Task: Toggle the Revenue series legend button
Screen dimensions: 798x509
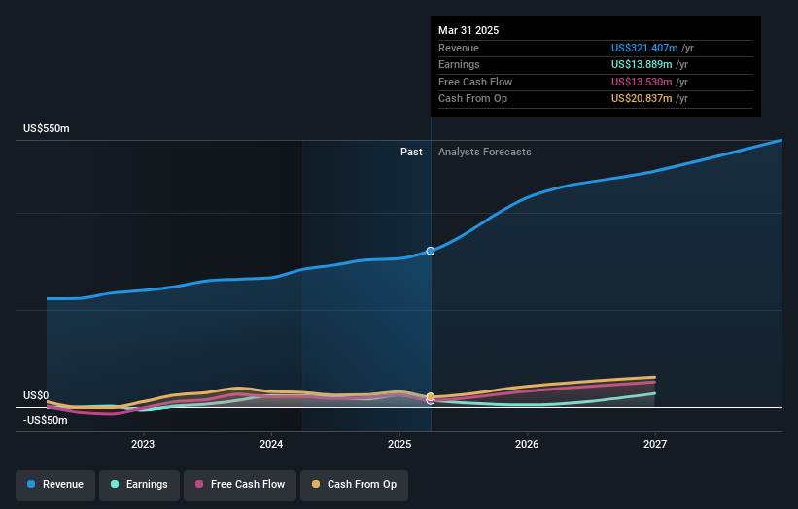Action: [55, 485]
